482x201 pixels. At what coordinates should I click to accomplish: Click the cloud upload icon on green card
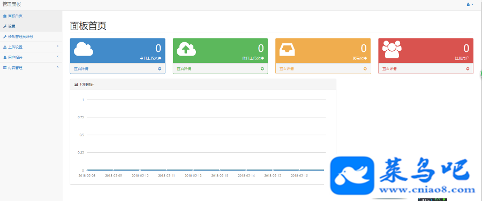[186, 49]
